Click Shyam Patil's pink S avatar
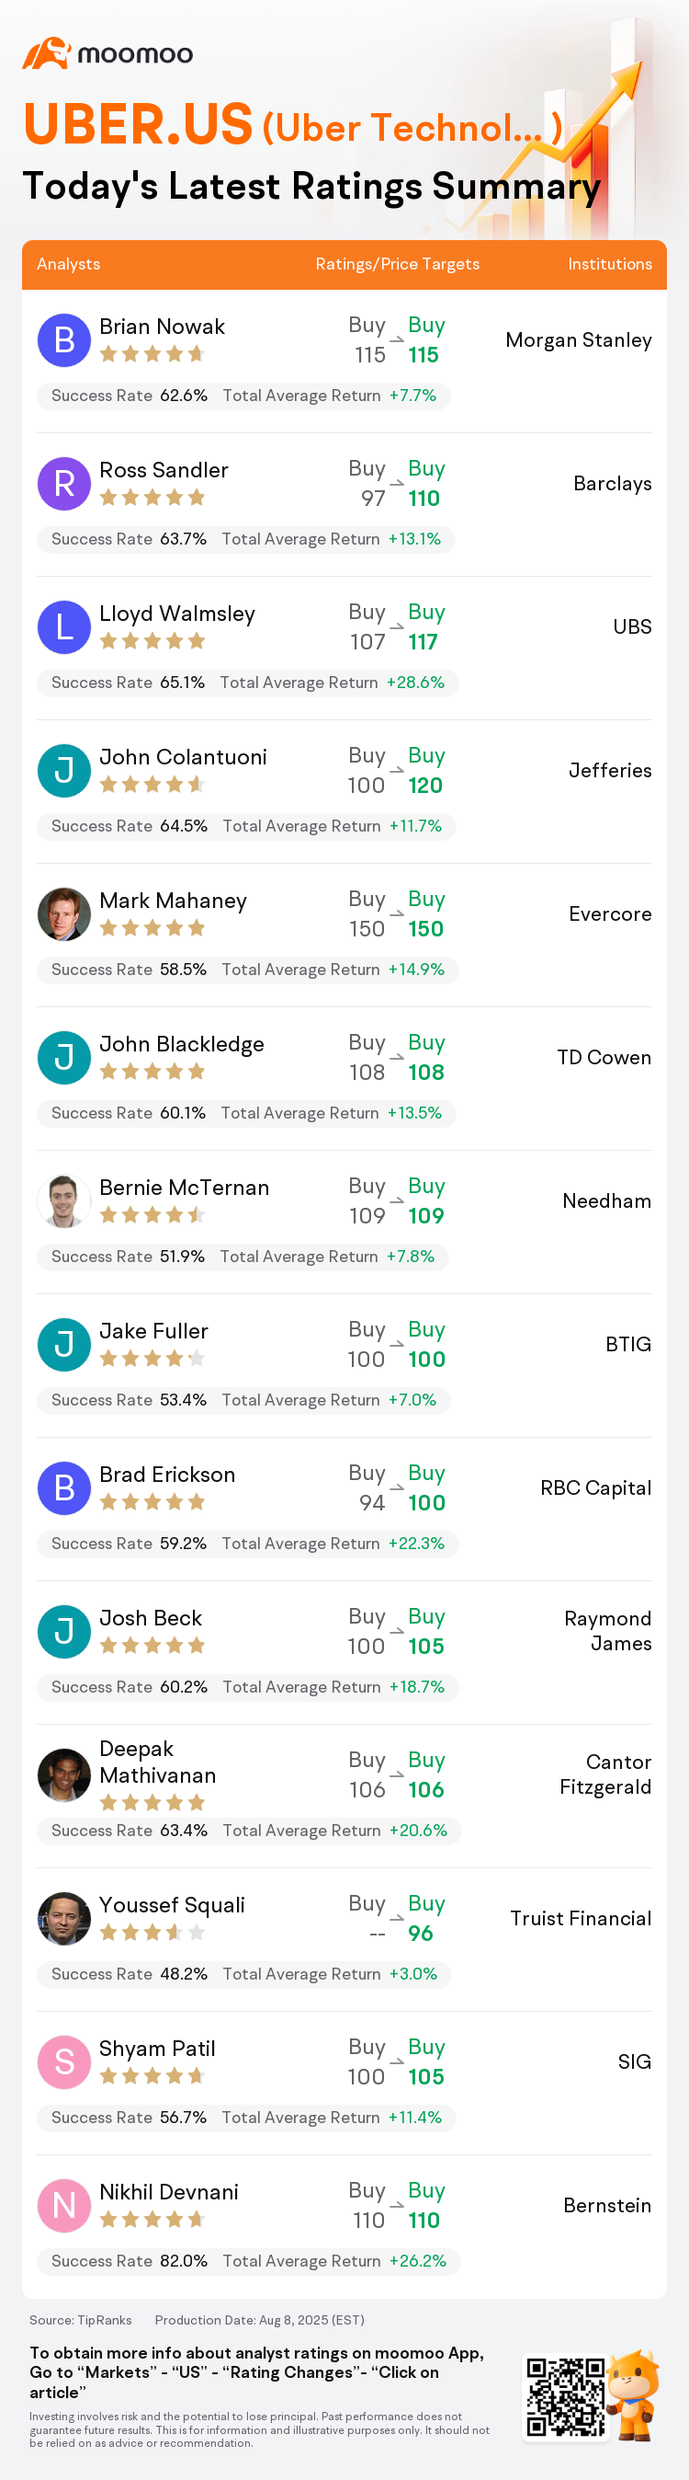The image size is (689, 2480). 63,2061
